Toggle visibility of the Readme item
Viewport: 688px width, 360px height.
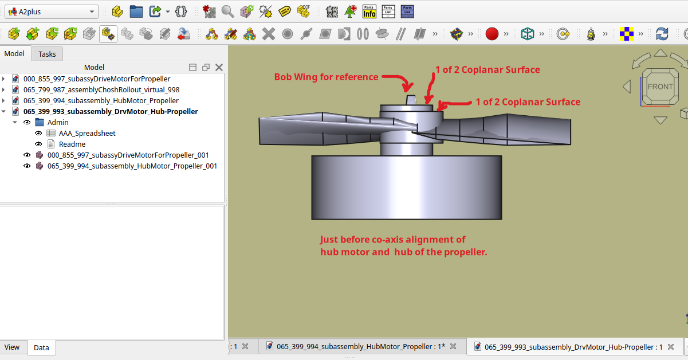[39, 144]
